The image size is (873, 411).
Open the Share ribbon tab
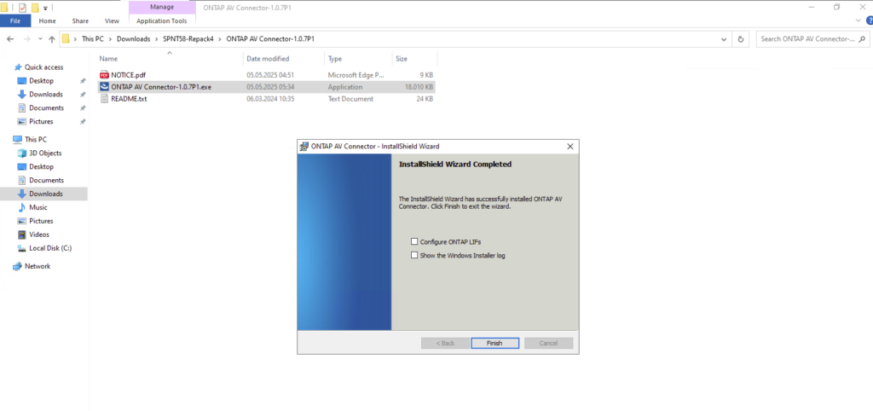click(80, 20)
